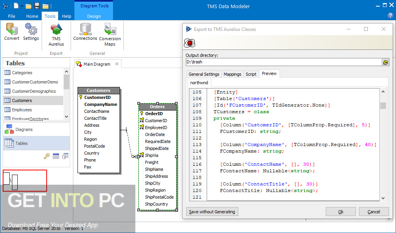Click the red atom generate icon
The image size is (396, 233).
click(x=189, y=43)
